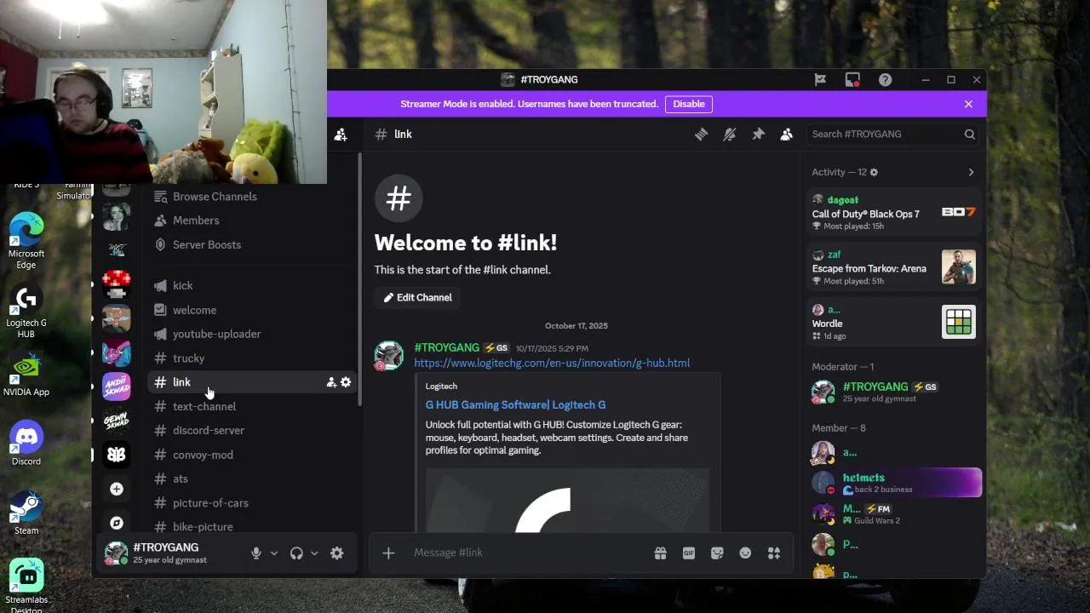This screenshot has height=613, width=1090.
Task: Switch to the Andii Skwad server icon
Action: tap(117, 387)
